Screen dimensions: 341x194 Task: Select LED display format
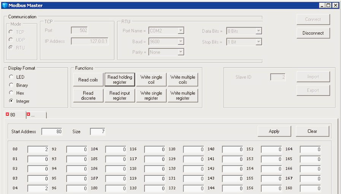tap(11, 77)
